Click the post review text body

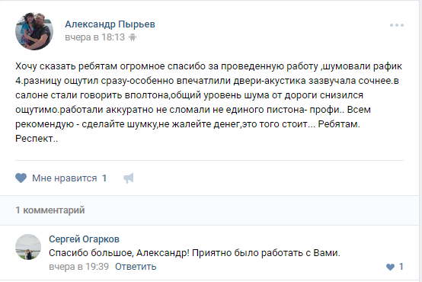(209, 102)
